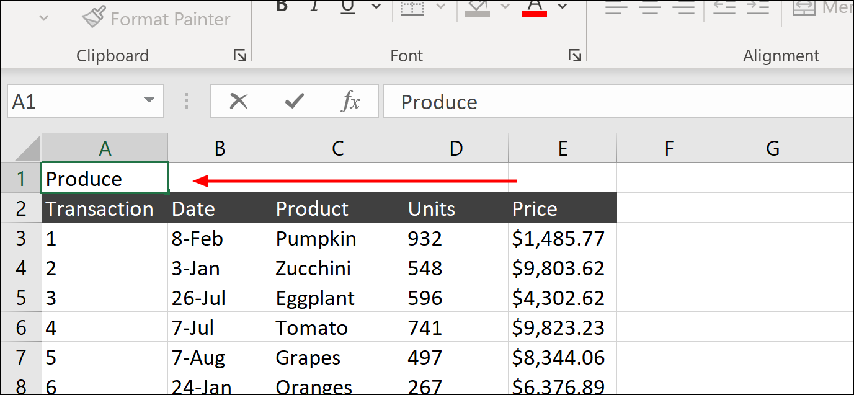Decrease the indent

pyautogui.click(x=723, y=7)
